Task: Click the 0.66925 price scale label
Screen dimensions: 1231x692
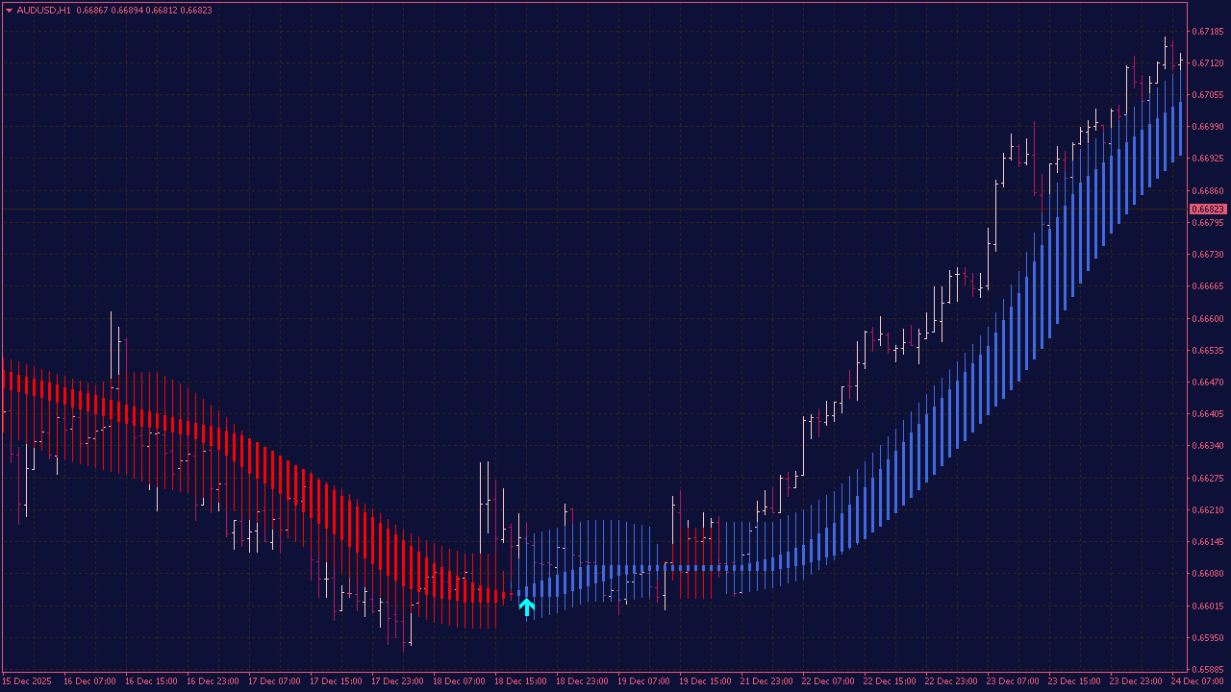Action: tap(1207, 158)
